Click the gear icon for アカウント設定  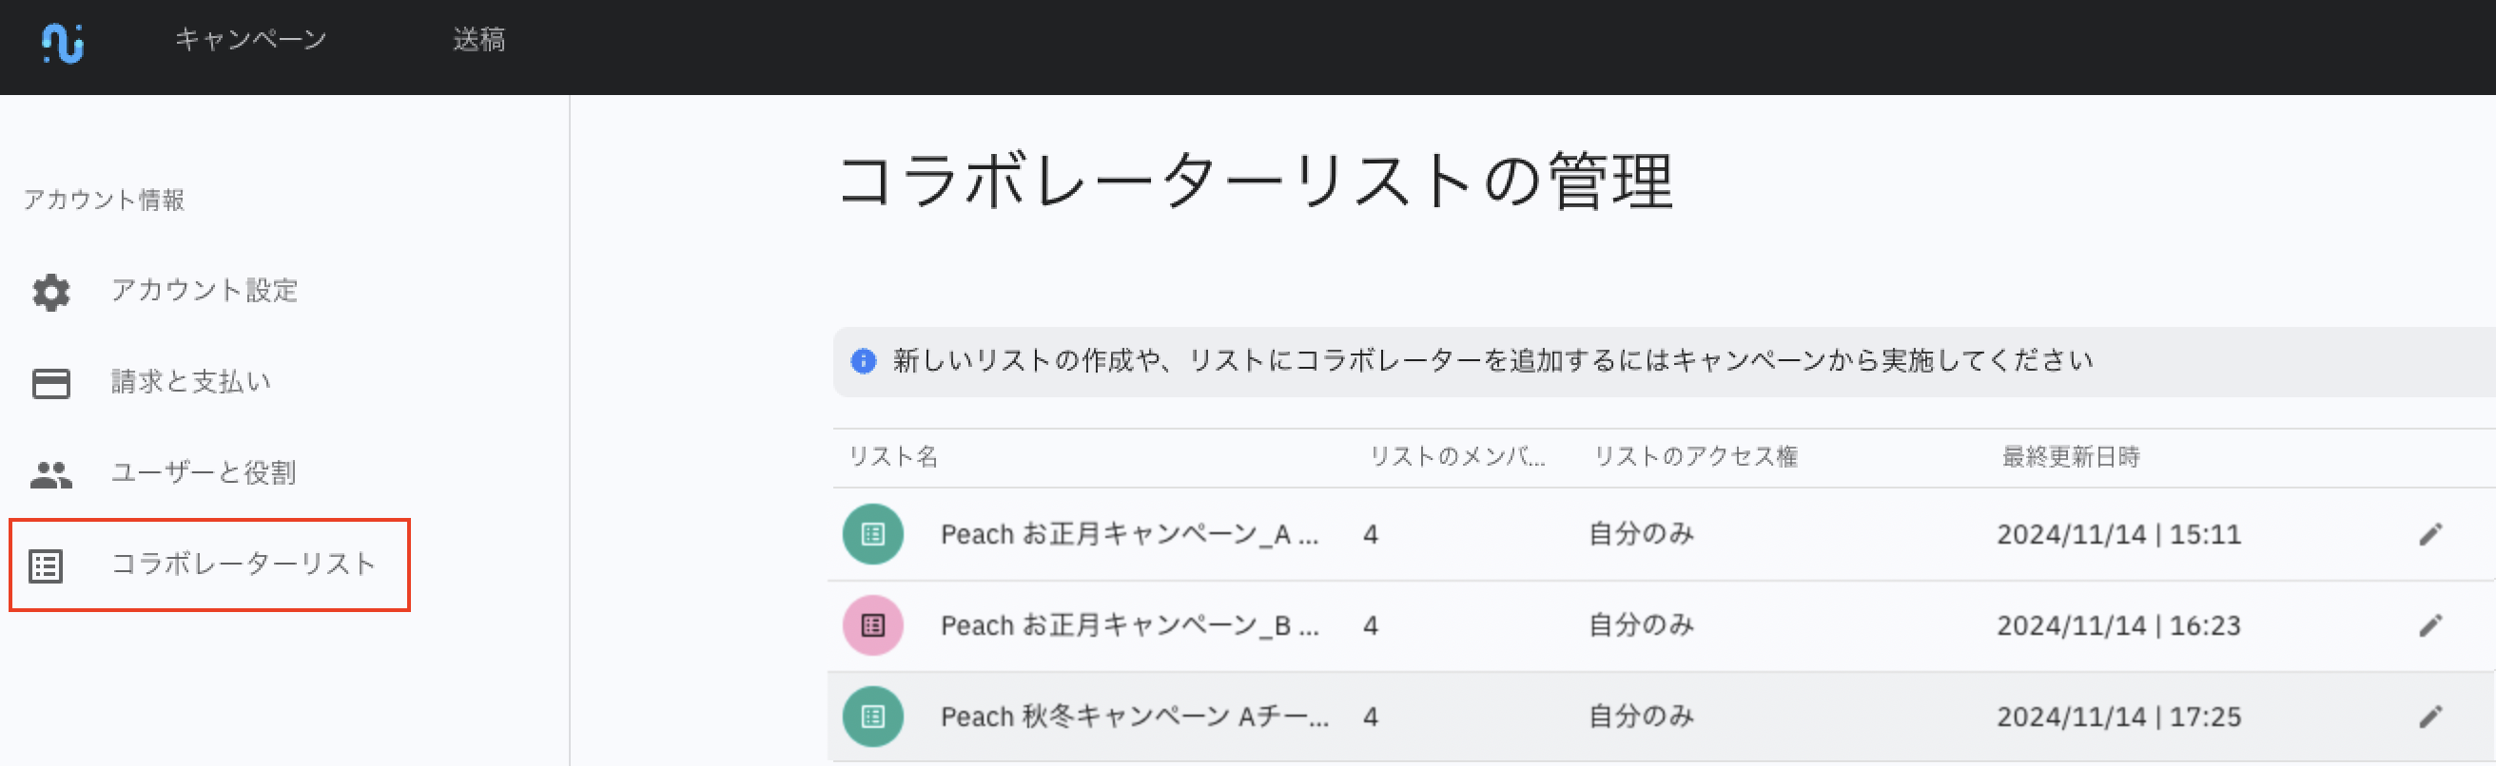coord(51,291)
